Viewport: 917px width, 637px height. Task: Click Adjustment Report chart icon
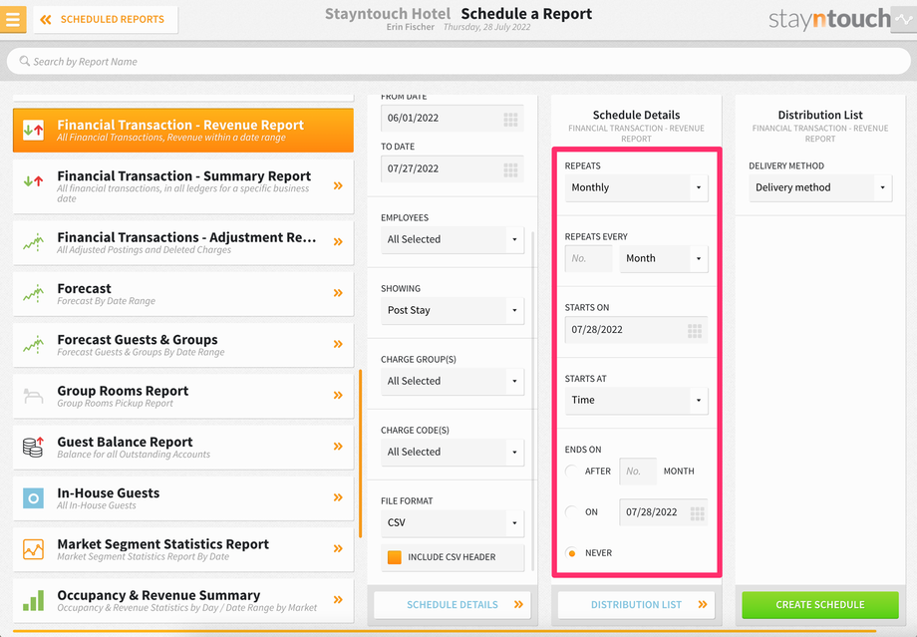(x=33, y=242)
